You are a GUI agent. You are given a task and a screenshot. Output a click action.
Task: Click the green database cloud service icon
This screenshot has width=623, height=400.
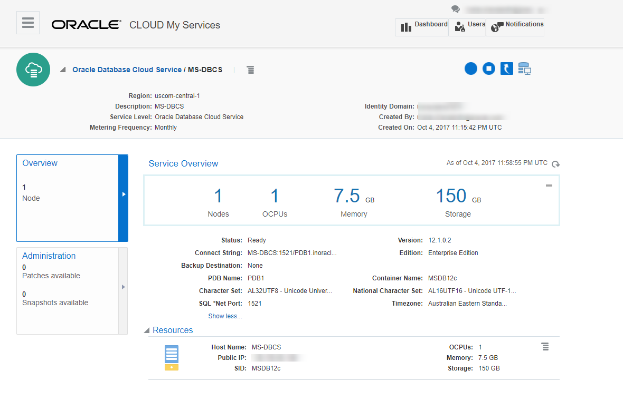point(33,70)
